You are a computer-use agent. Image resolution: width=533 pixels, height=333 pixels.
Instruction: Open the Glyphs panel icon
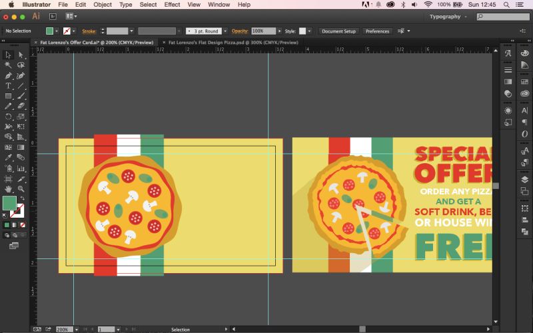coord(508,53)
